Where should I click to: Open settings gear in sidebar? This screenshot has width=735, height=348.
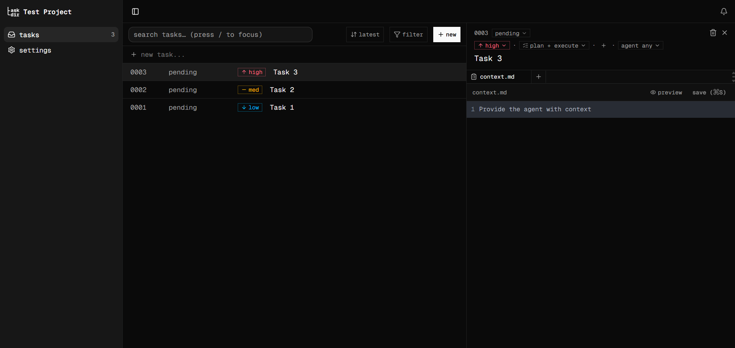(x=12, y=50)
